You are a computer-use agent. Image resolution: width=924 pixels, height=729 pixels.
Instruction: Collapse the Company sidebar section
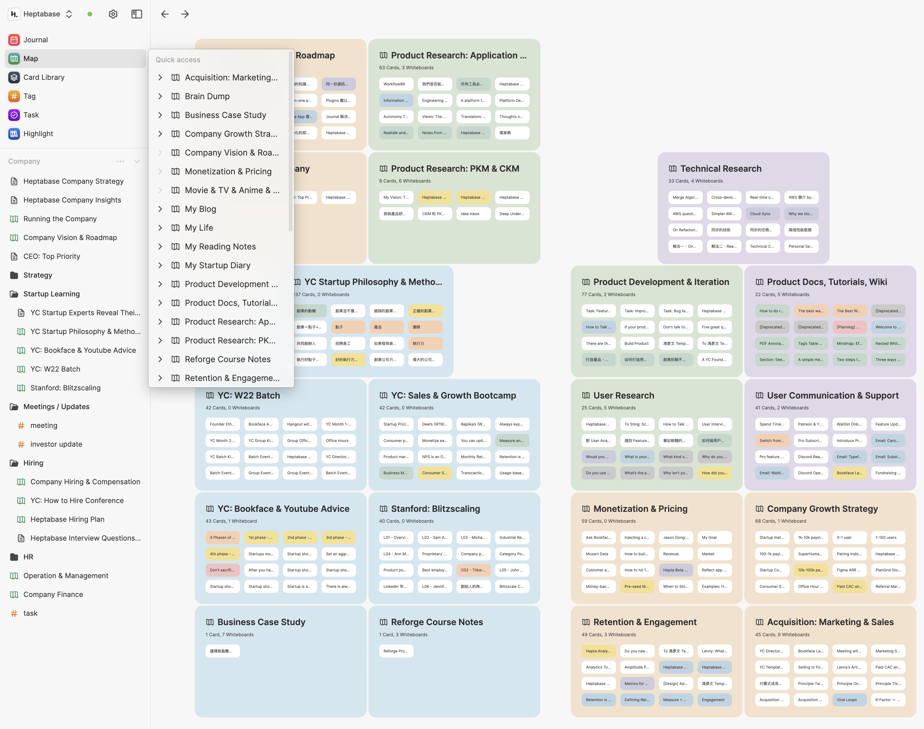pos(136,161)
